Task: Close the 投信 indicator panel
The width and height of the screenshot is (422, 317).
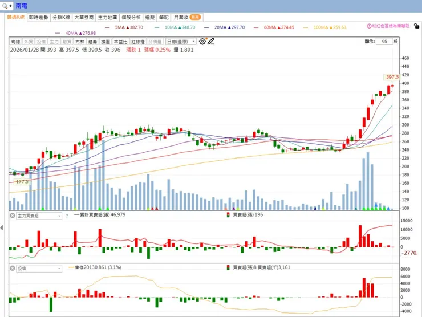Action: pos(13,269)
